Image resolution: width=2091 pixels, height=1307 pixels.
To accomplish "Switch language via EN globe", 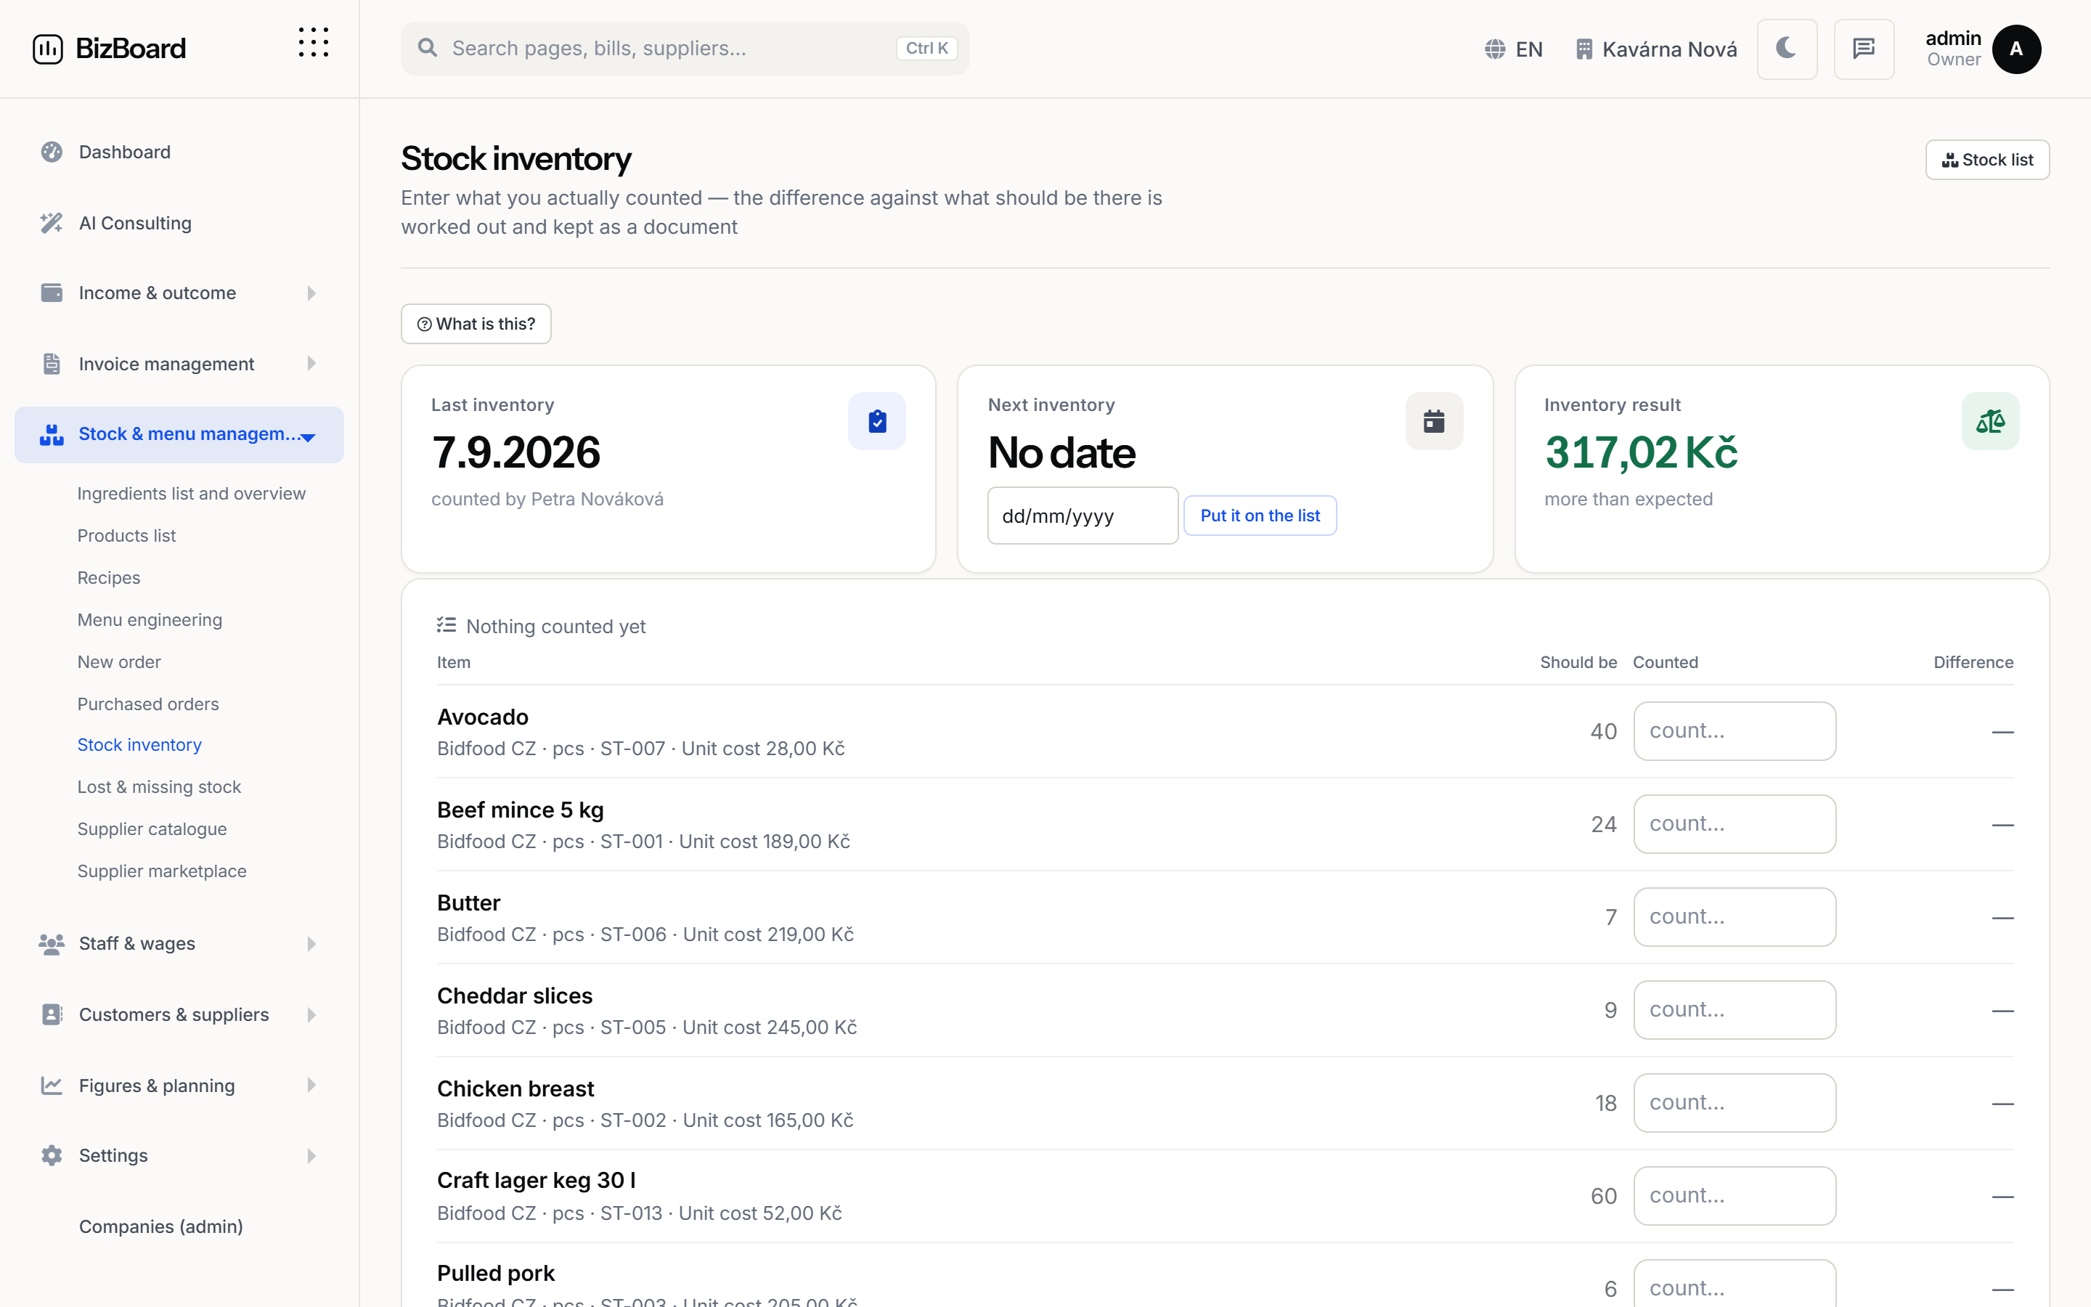I will 1513,49.
